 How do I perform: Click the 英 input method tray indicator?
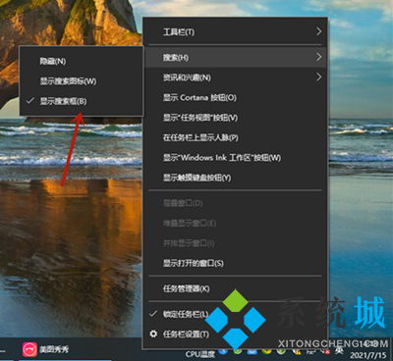[339, 350]
